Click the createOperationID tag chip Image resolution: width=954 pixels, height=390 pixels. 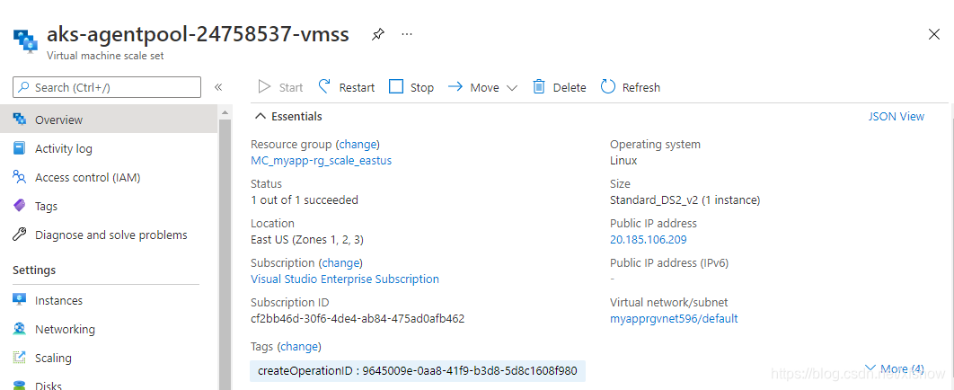[418, 370]
